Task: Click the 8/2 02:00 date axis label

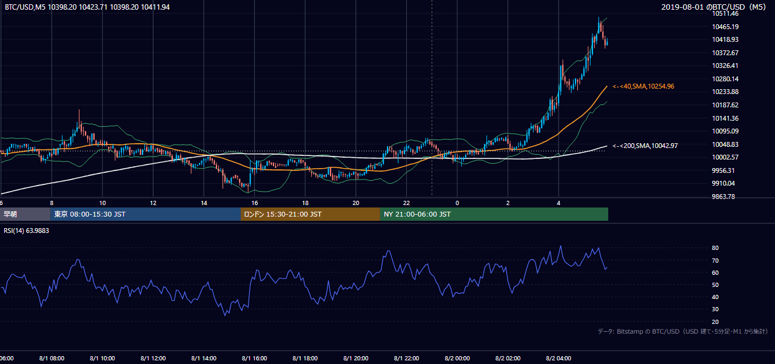Action: tap(508, 359)
